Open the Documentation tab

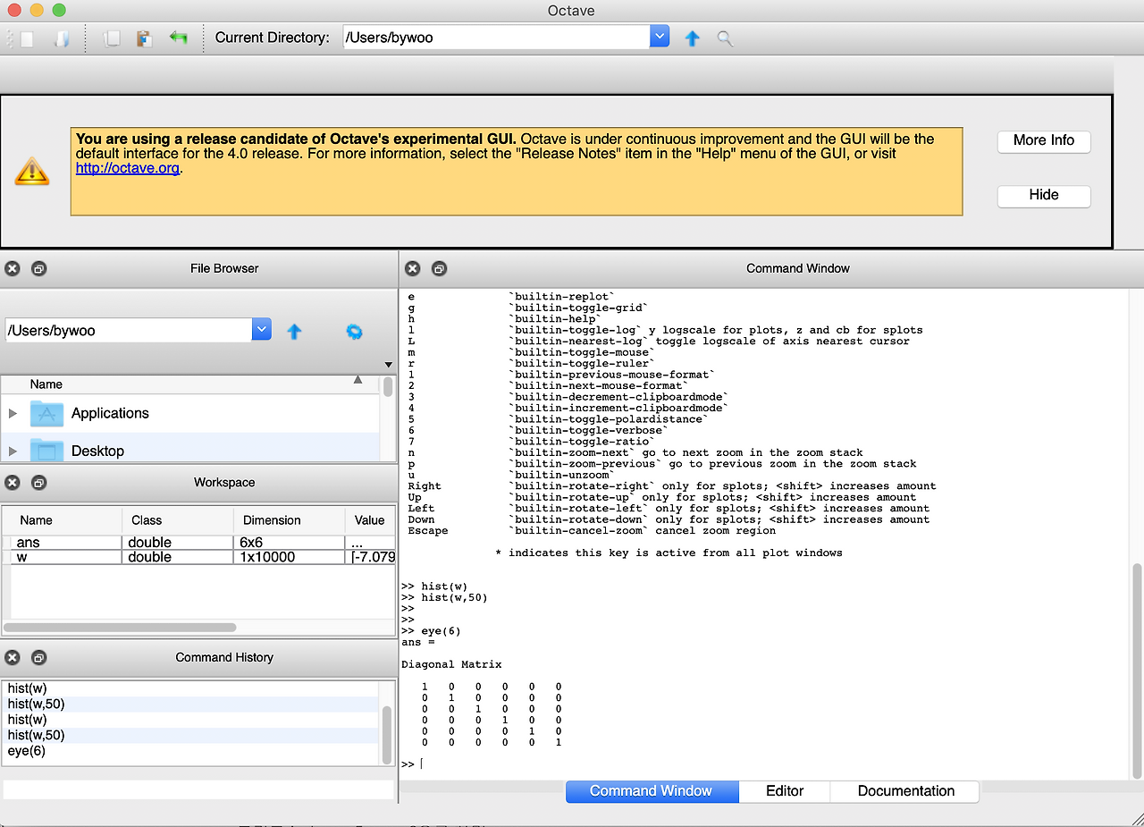[x=904, y=791]
